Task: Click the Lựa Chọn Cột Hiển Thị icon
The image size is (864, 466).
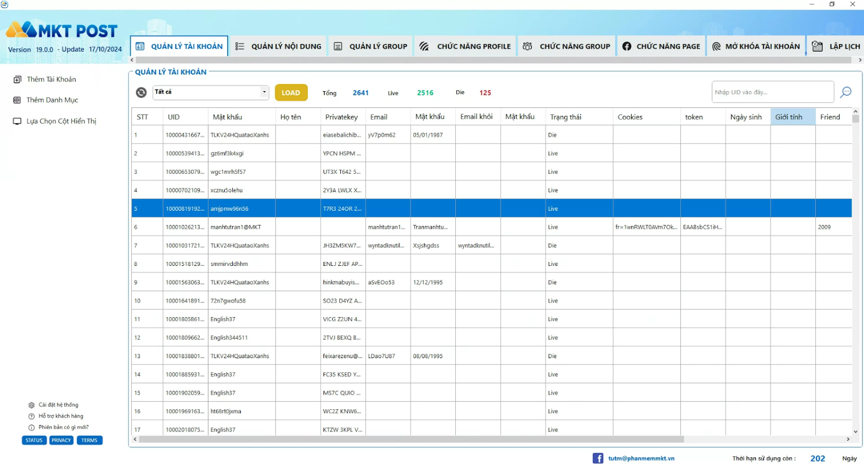Action: [x=17, y=121]
